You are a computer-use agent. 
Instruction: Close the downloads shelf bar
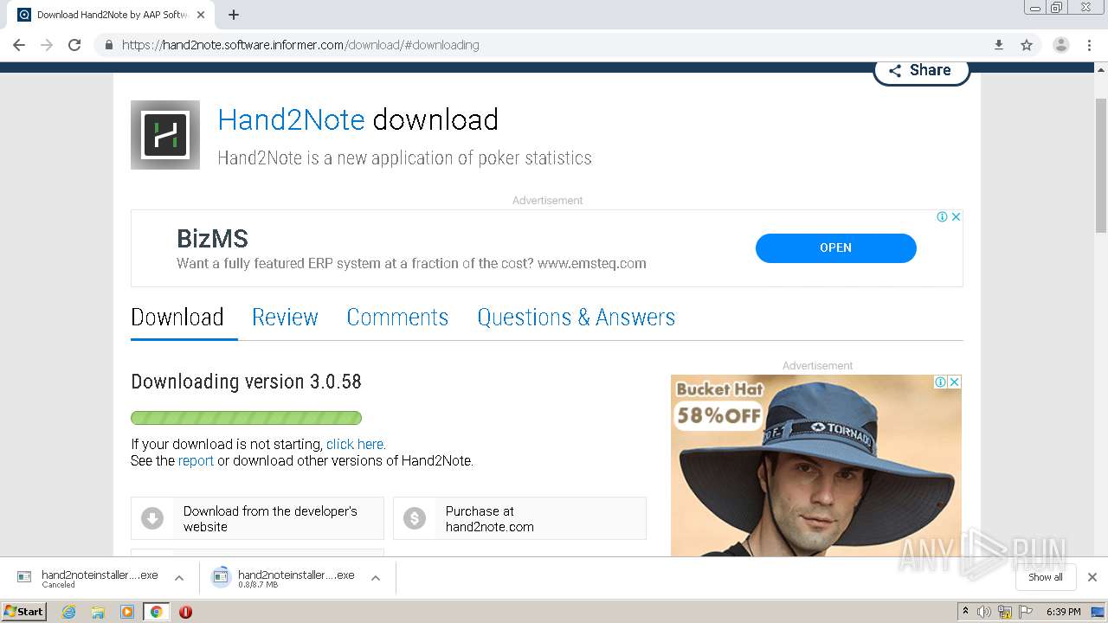click(x=1092, y=577)
